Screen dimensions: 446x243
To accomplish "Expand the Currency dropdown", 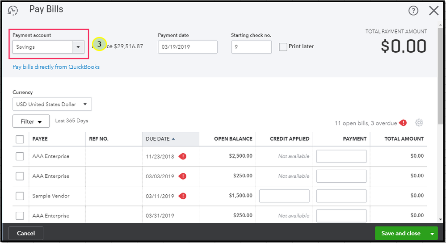I will coord(52,105).
